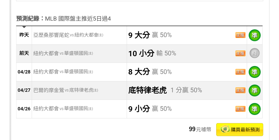Select the 底特律老虎 1分 prediction
This screenshot has width=279, height=140.
pos(165,90)
